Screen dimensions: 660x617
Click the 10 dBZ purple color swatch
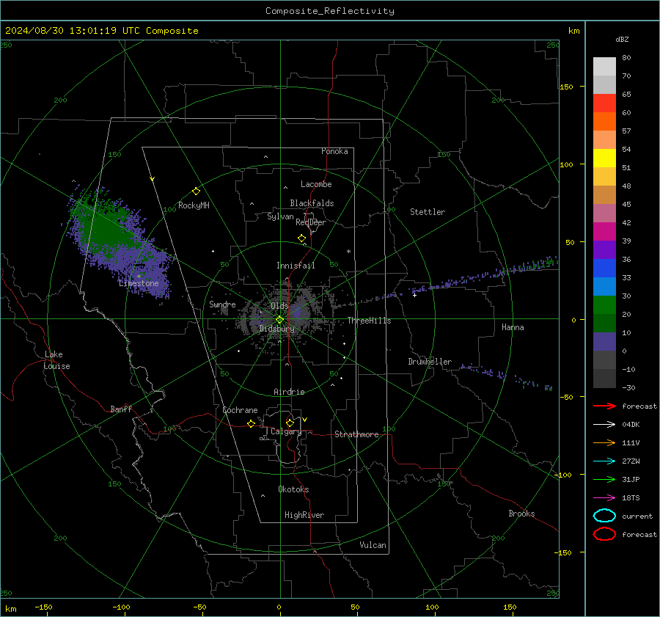click(604, 341)
